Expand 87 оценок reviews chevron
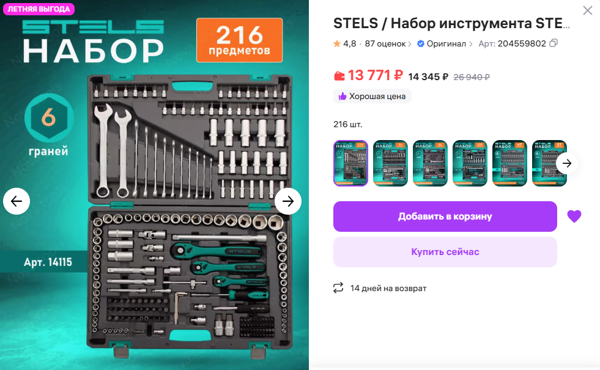The image size is (600, 370). pos(410,44)
